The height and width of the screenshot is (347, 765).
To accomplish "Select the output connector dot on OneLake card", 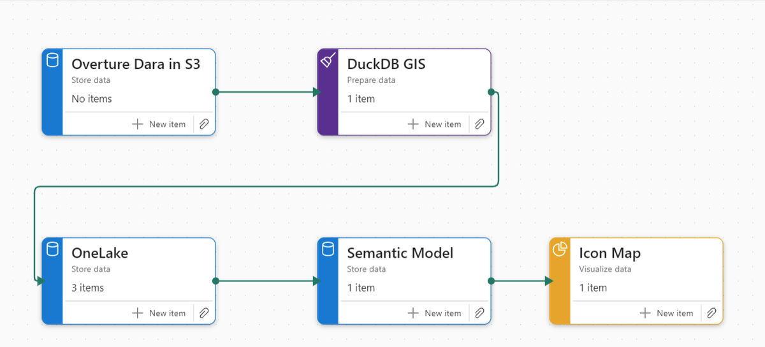I will 215,281.
